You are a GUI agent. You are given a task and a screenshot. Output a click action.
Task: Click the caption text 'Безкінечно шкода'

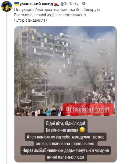click(x=62, y=130)
